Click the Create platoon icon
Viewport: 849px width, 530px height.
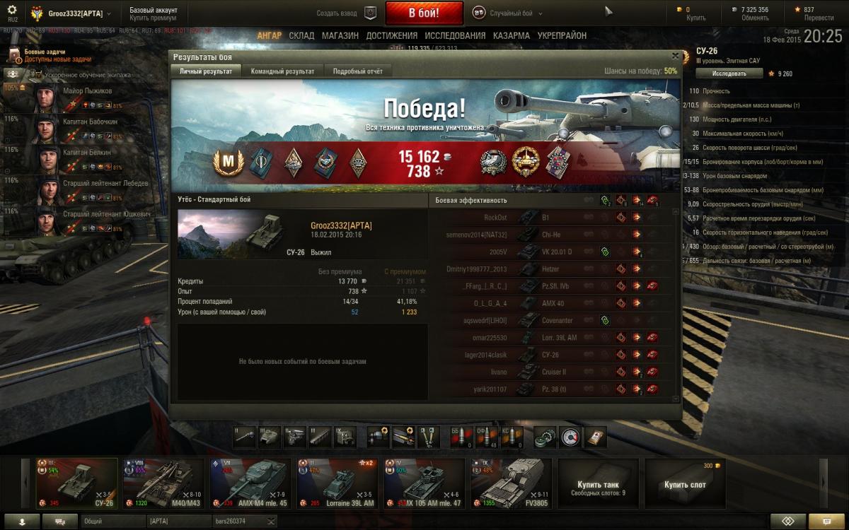click(x=370, y=13)
